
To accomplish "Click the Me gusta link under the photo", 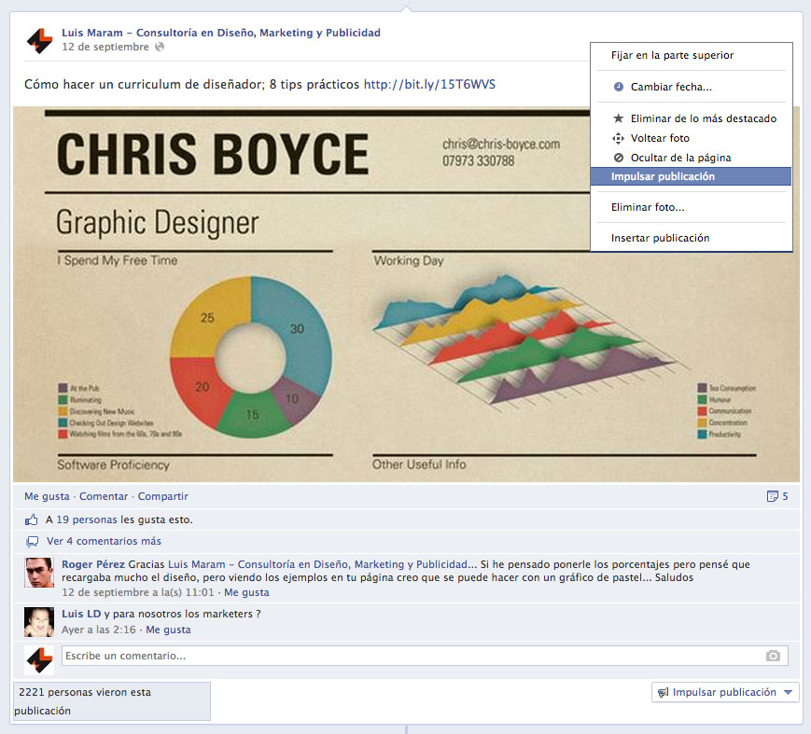I will click(x=47, y=496).
